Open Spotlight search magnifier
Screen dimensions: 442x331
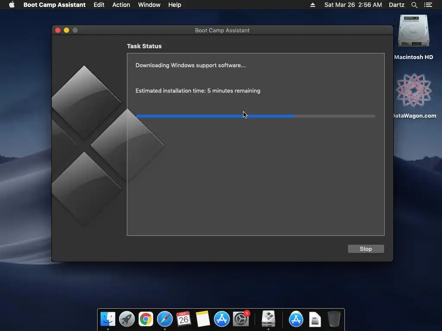coord(414,5)
